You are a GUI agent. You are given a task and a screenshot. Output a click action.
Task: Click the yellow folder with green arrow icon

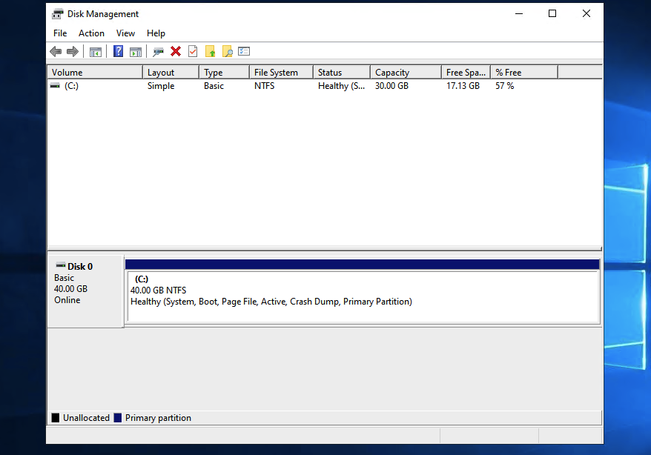pos(211,51)
